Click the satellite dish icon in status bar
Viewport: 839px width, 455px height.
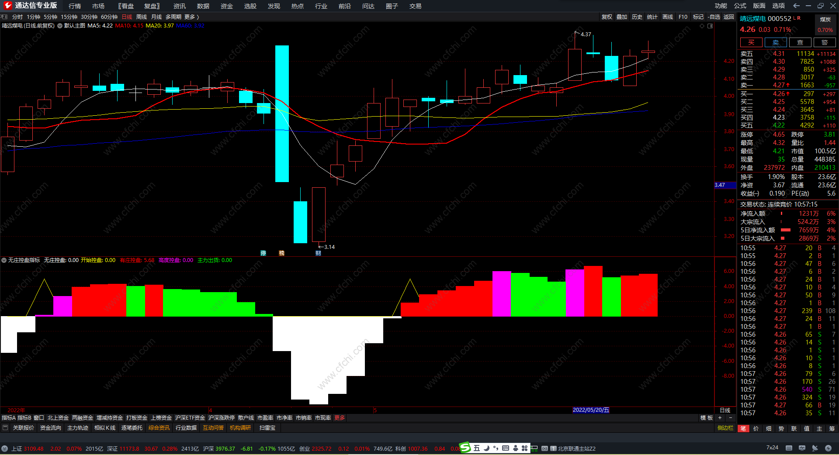pyautogui.click(x=815, y=448)
